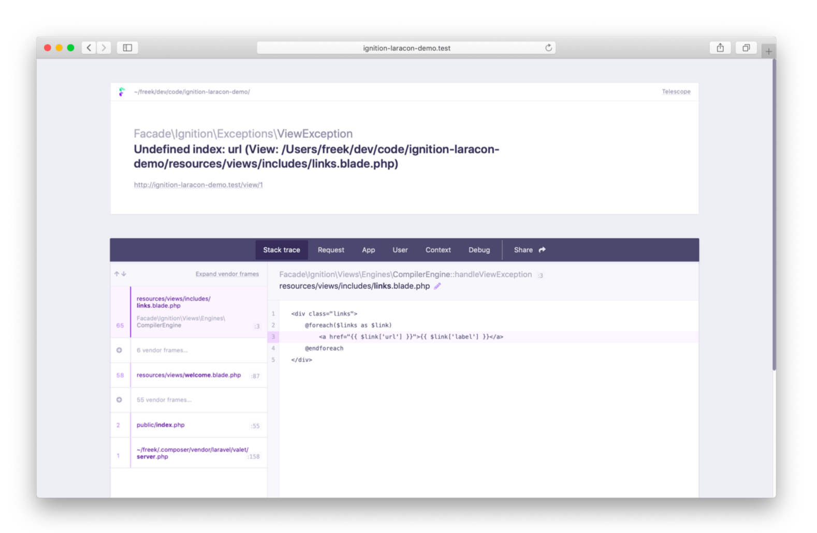Open the Debug tab
The width and height of the screenshot is (817, 533).
[479, 250]
